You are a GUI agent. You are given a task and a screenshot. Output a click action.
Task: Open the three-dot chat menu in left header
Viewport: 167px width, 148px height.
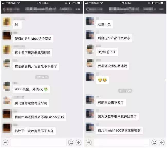pos(78,9)
